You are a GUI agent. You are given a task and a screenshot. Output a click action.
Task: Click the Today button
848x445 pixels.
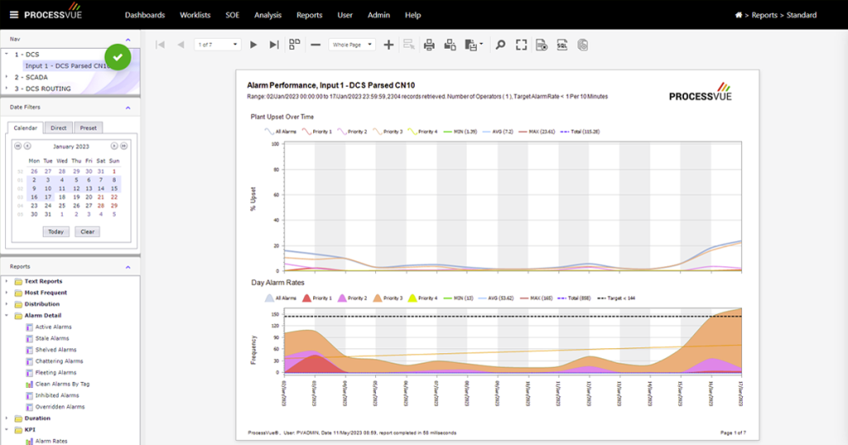point(55,232)
